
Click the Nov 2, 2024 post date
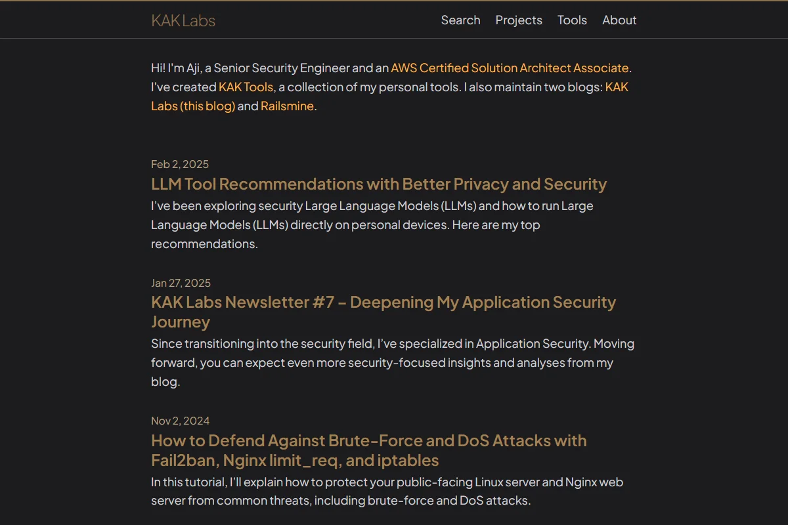[181, 421]
